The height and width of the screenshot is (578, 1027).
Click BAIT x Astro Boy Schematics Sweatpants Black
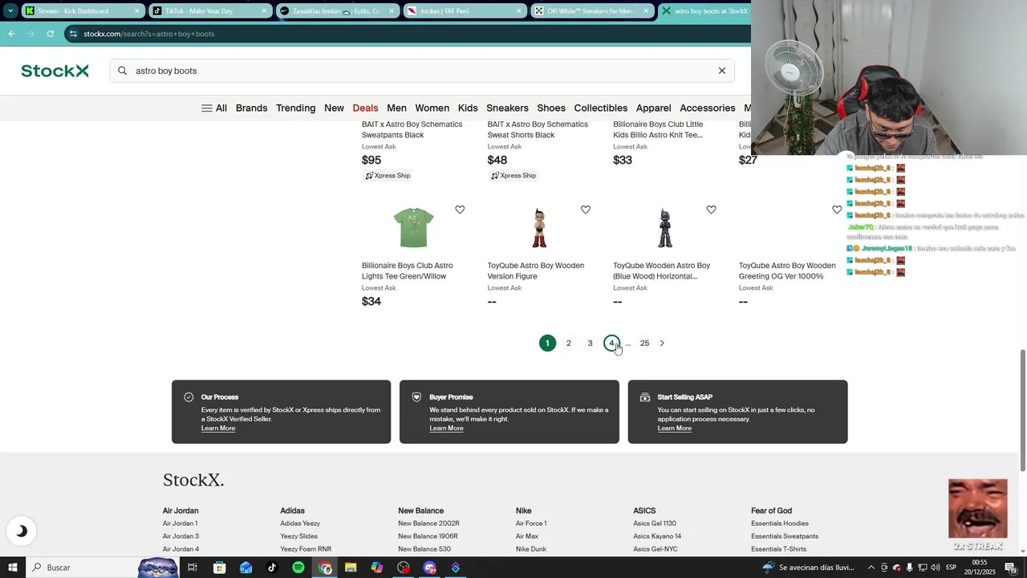coord(412,129)
